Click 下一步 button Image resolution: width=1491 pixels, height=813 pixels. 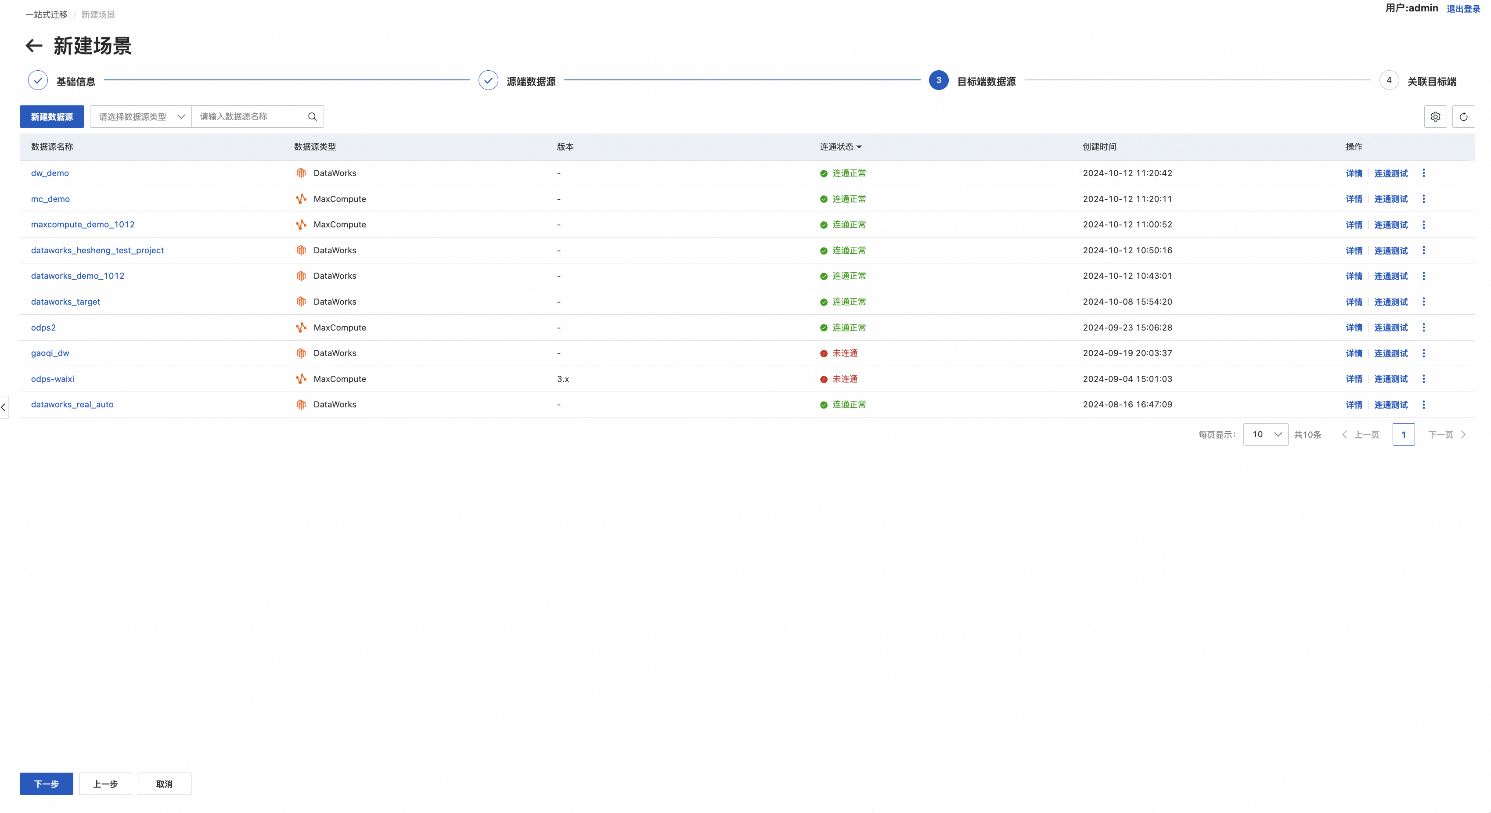tap(46, 784)
